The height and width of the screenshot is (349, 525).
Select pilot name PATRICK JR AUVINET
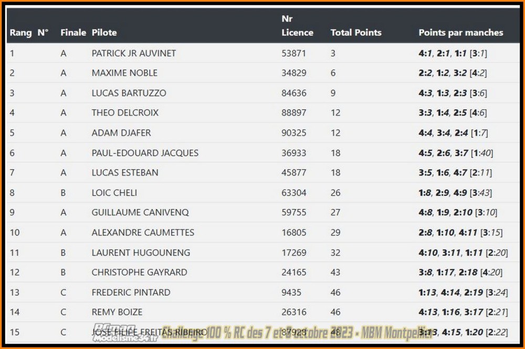point(133,53)
